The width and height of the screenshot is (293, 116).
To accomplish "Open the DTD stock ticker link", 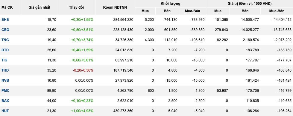I will coord(5,50).
